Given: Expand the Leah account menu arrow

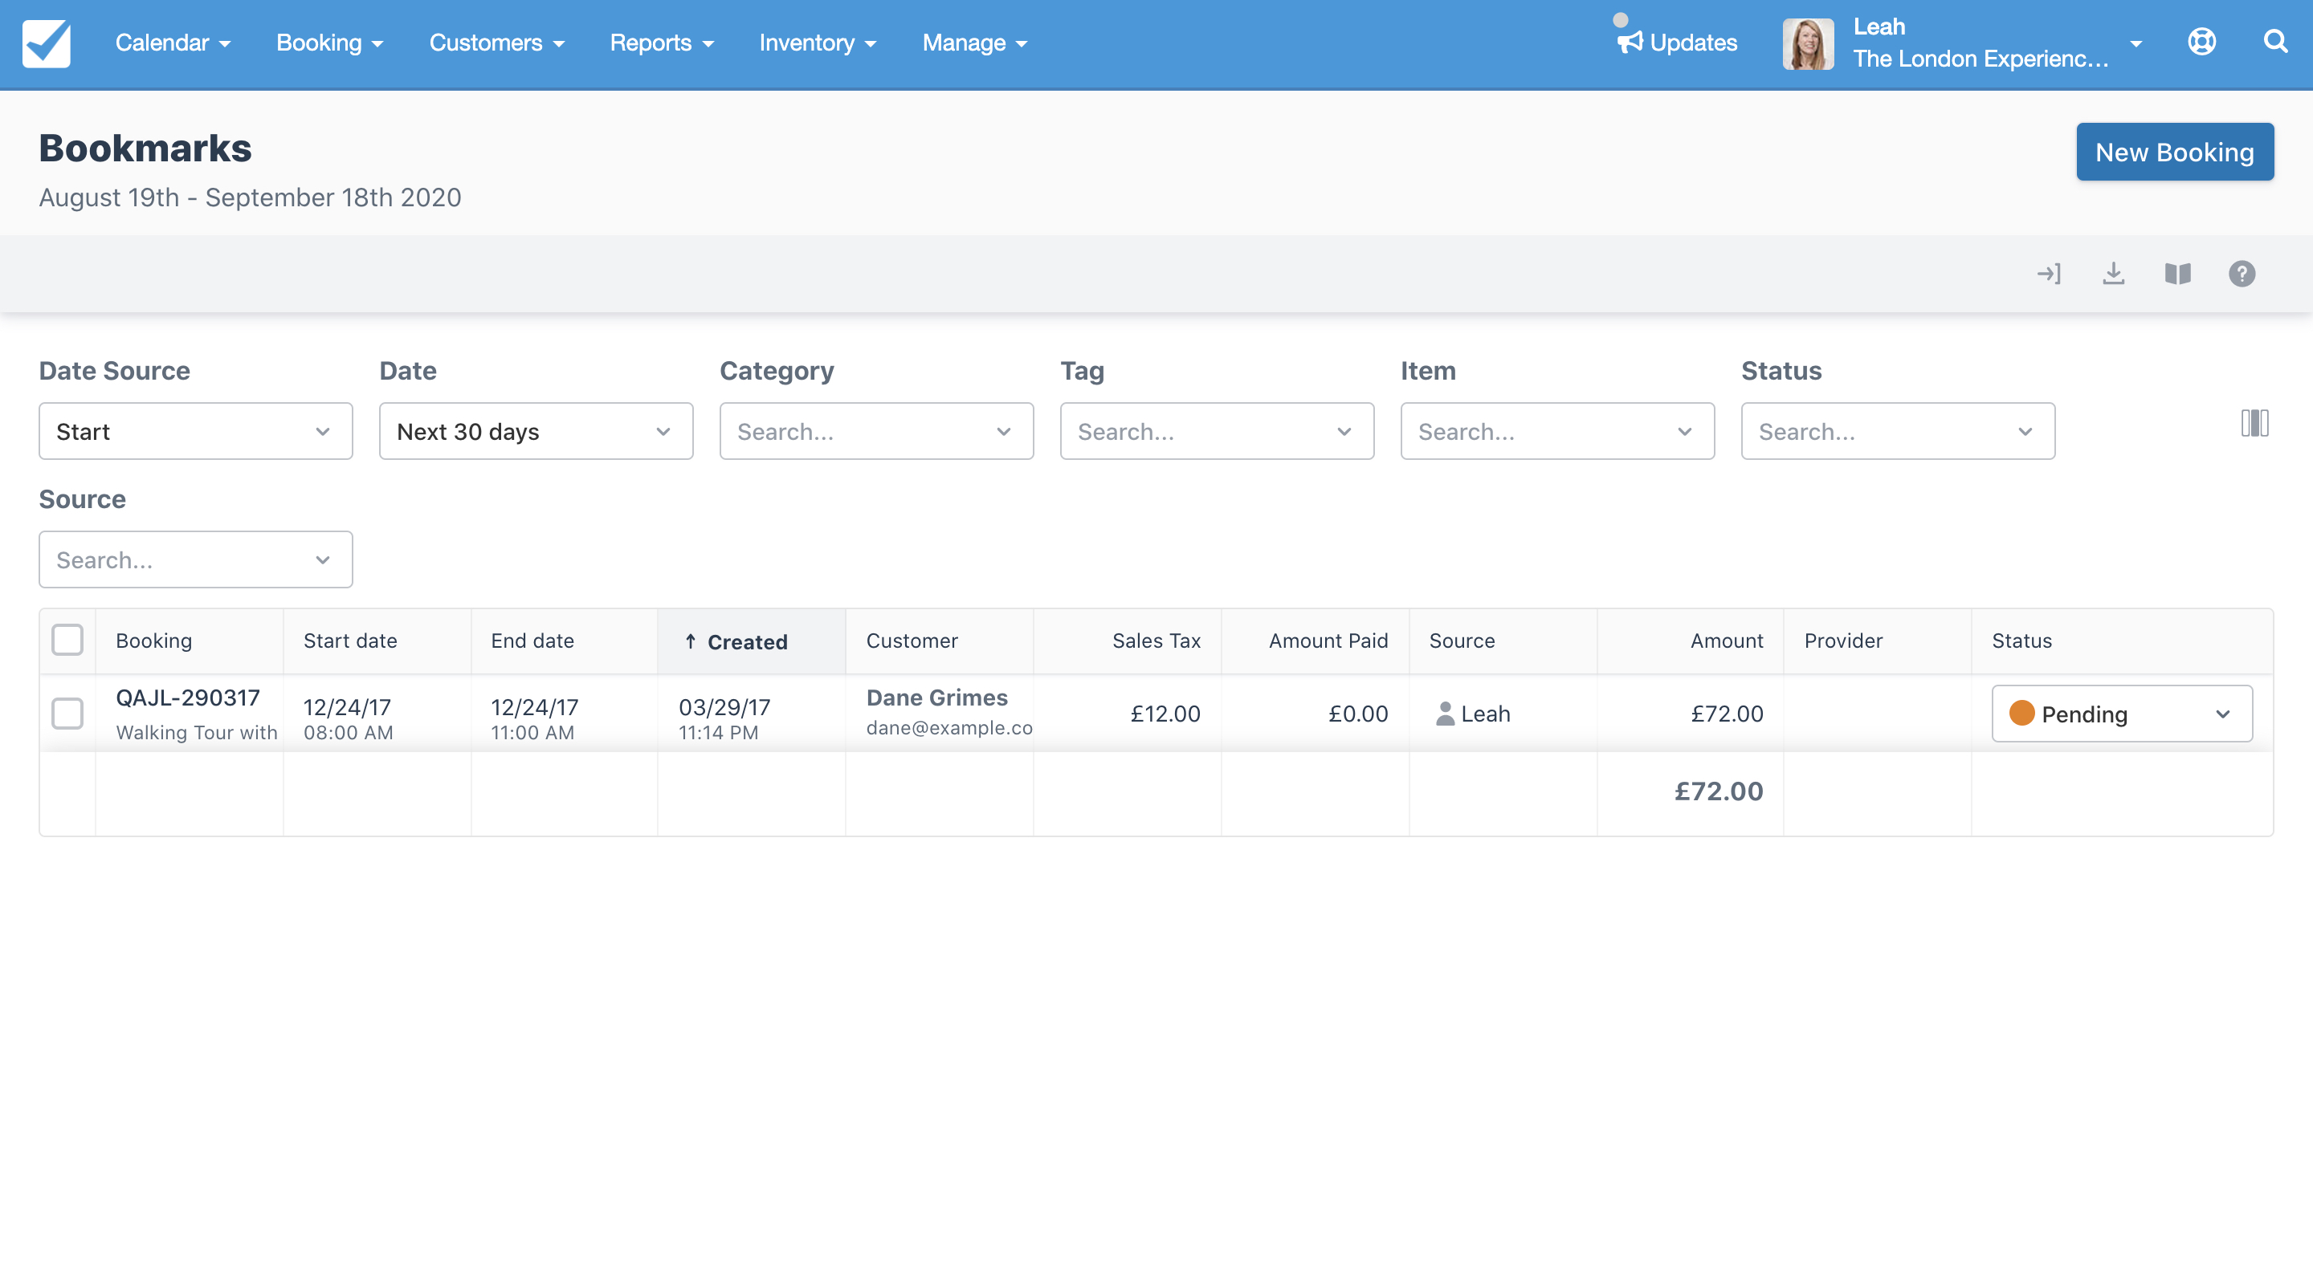Looking at the screenshot, I should (x=2136, y=43).
